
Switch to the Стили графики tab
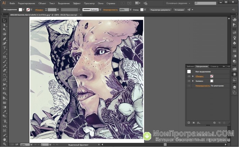(214, 66)
